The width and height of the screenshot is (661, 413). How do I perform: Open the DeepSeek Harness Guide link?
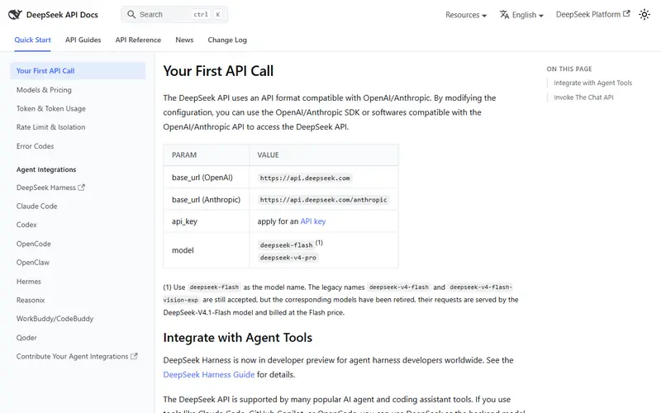[209, 374]
